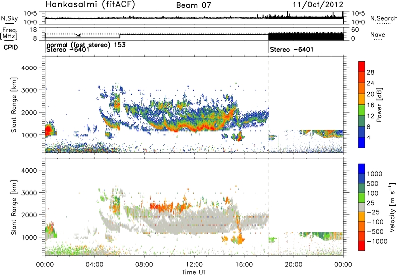Image resolution: width=397 pixels, height=275 pixels.
Task: Select the 16:00 time axis label
Action: (x=244, y=265)
